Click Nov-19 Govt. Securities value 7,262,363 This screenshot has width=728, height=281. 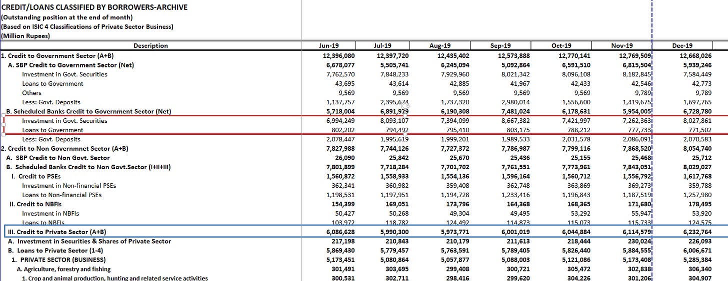(x=636, y=121)
